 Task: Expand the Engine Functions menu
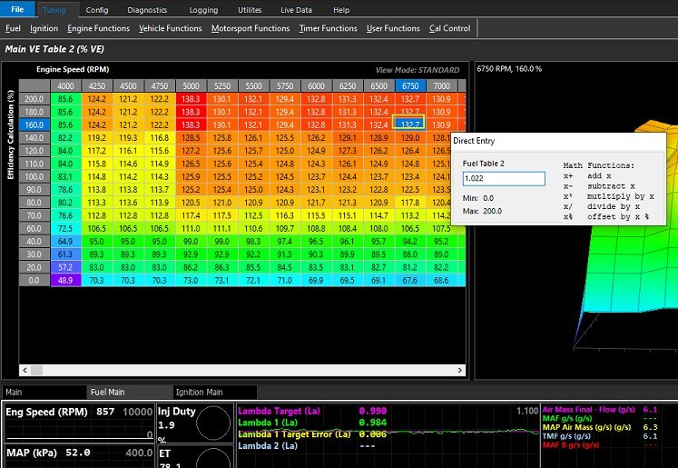pos(99,28)
